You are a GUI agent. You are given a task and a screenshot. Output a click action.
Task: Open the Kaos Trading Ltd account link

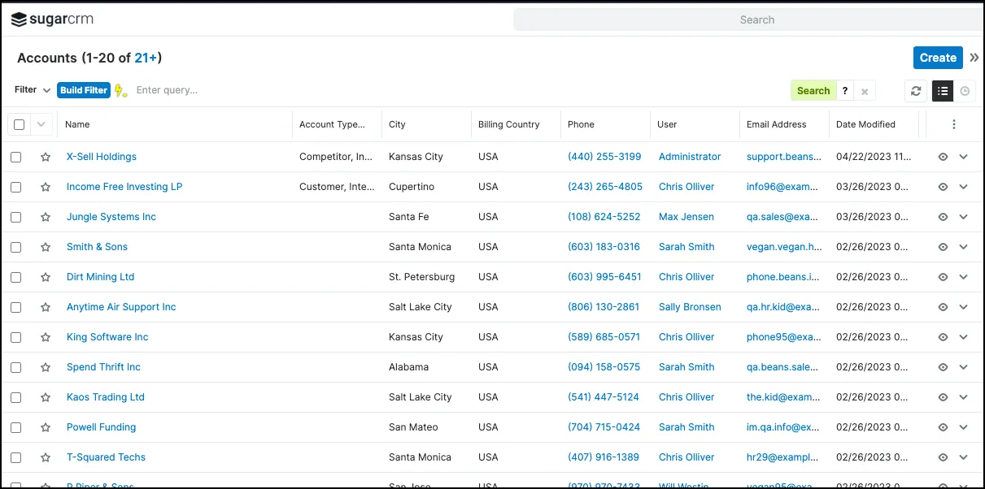pos(106,397)
